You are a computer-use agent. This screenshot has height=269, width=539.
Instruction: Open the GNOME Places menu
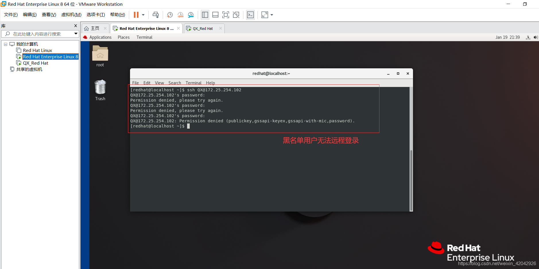tap(124, 37)
